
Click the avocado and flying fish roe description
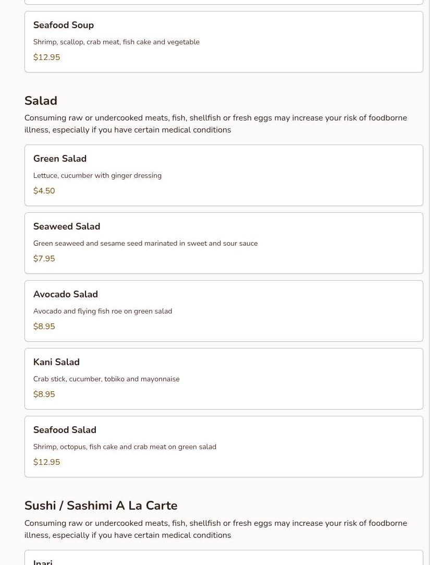[x=103, y=311]
